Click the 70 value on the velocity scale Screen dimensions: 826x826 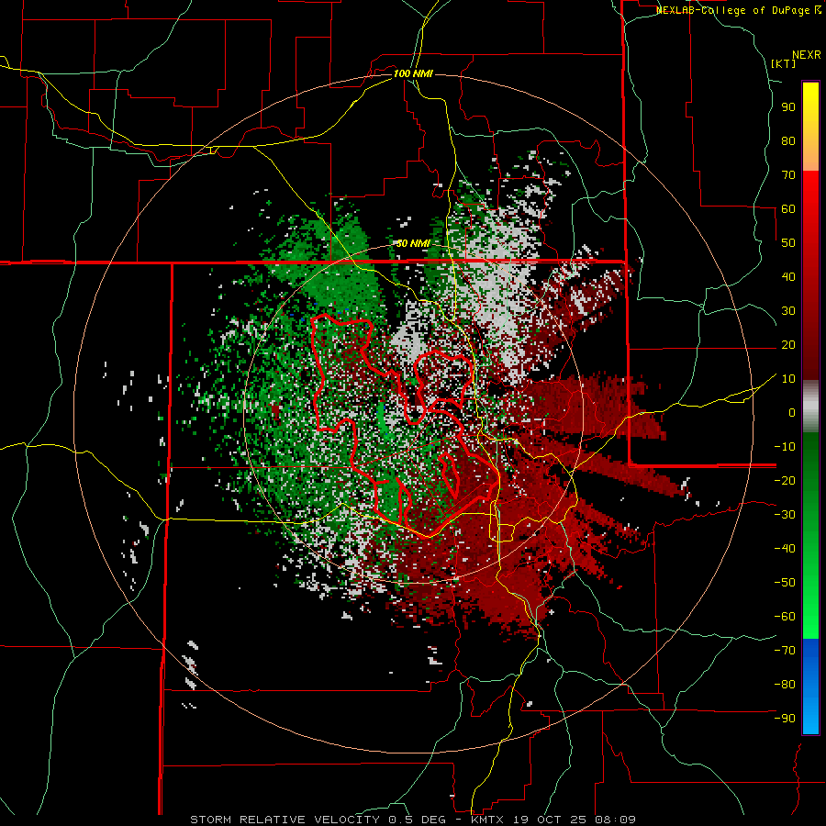(x=788, y=175)
